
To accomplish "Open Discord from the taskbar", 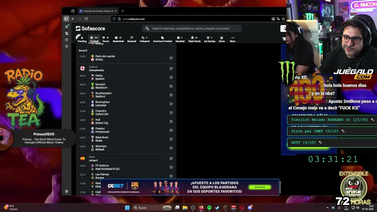I will [x=250, y=208].
